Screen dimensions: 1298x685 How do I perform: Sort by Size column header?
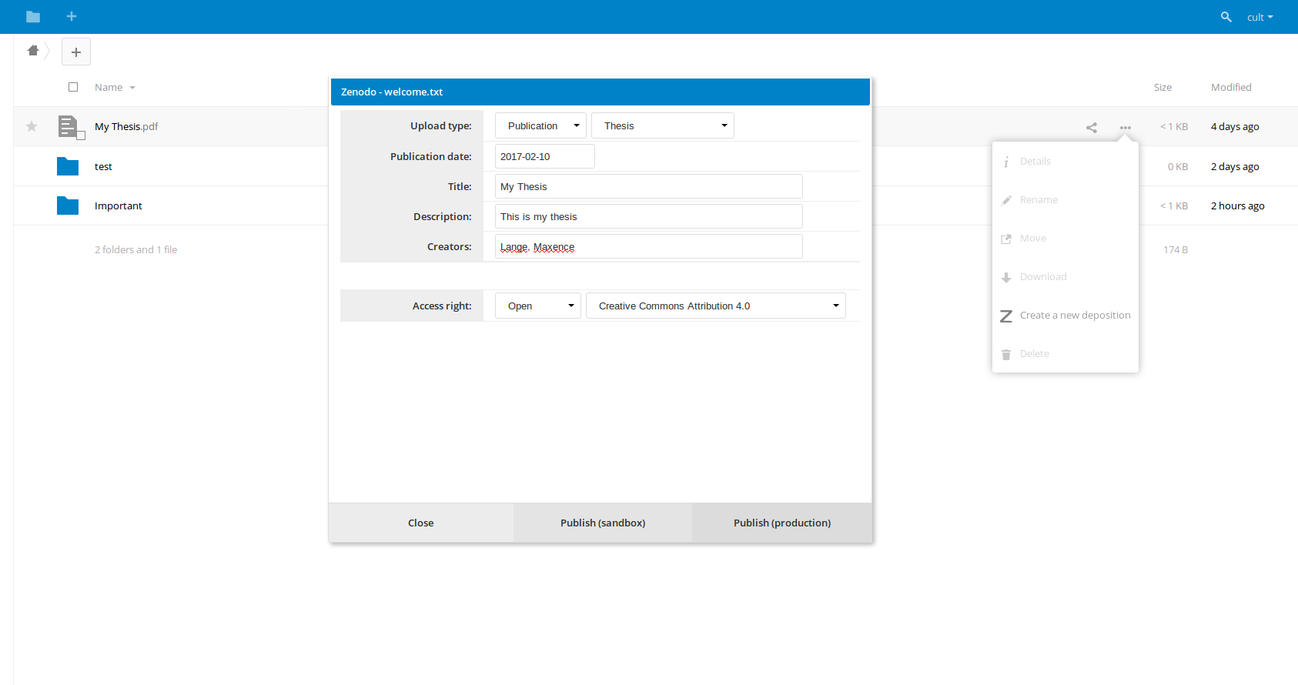(x=1163, y=88)
